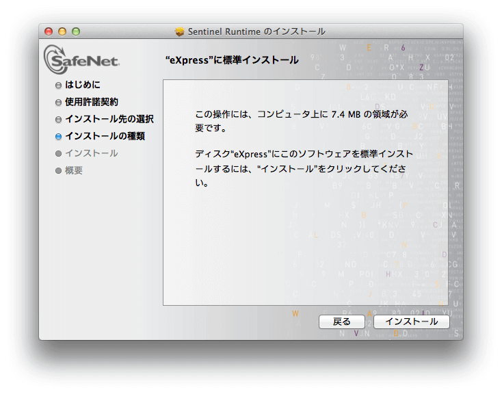Click the text about 7.4 MB required space
This screenshot has height=394, width=502.
(x=301, y=121)
